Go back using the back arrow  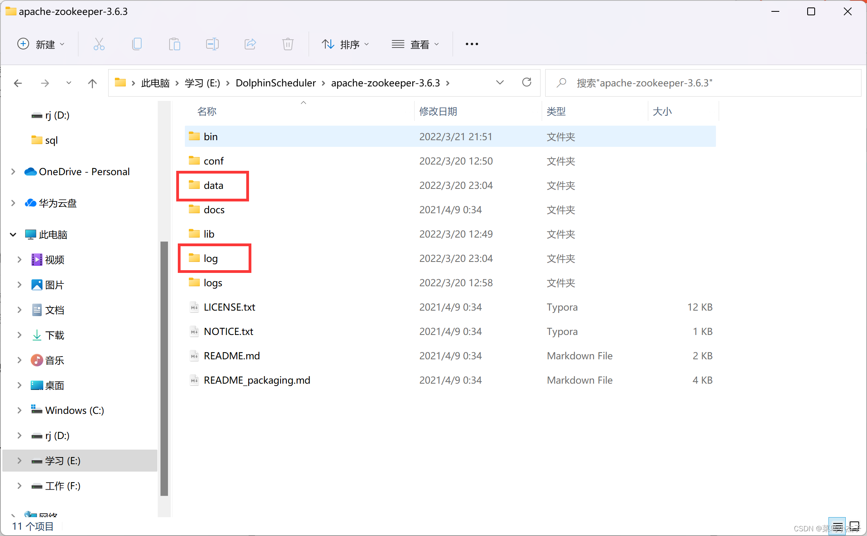point(18,83)
